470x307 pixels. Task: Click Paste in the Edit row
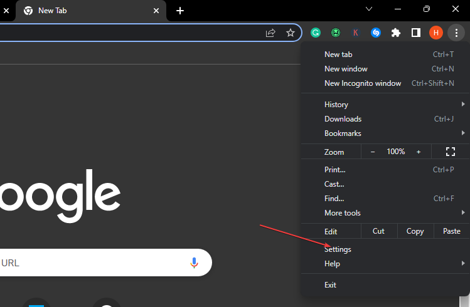[451, 231]
